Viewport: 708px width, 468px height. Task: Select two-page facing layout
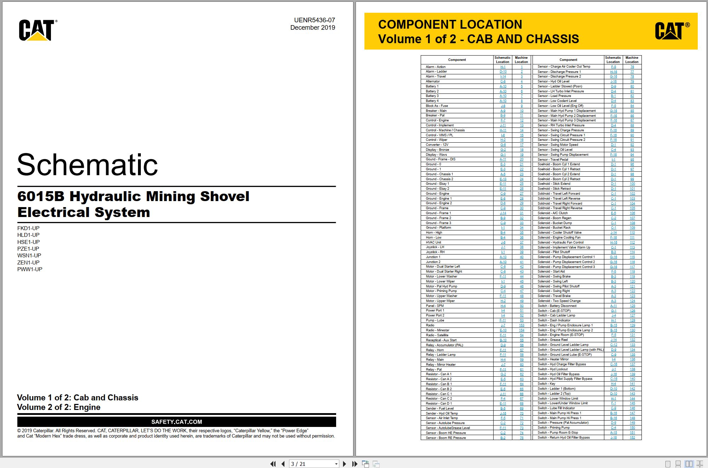point(689,464)
